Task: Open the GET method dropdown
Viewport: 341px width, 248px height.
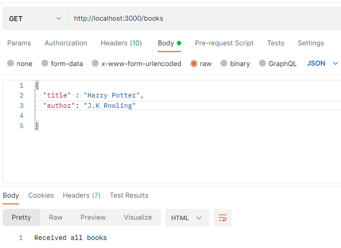Action: pos(35,19)
